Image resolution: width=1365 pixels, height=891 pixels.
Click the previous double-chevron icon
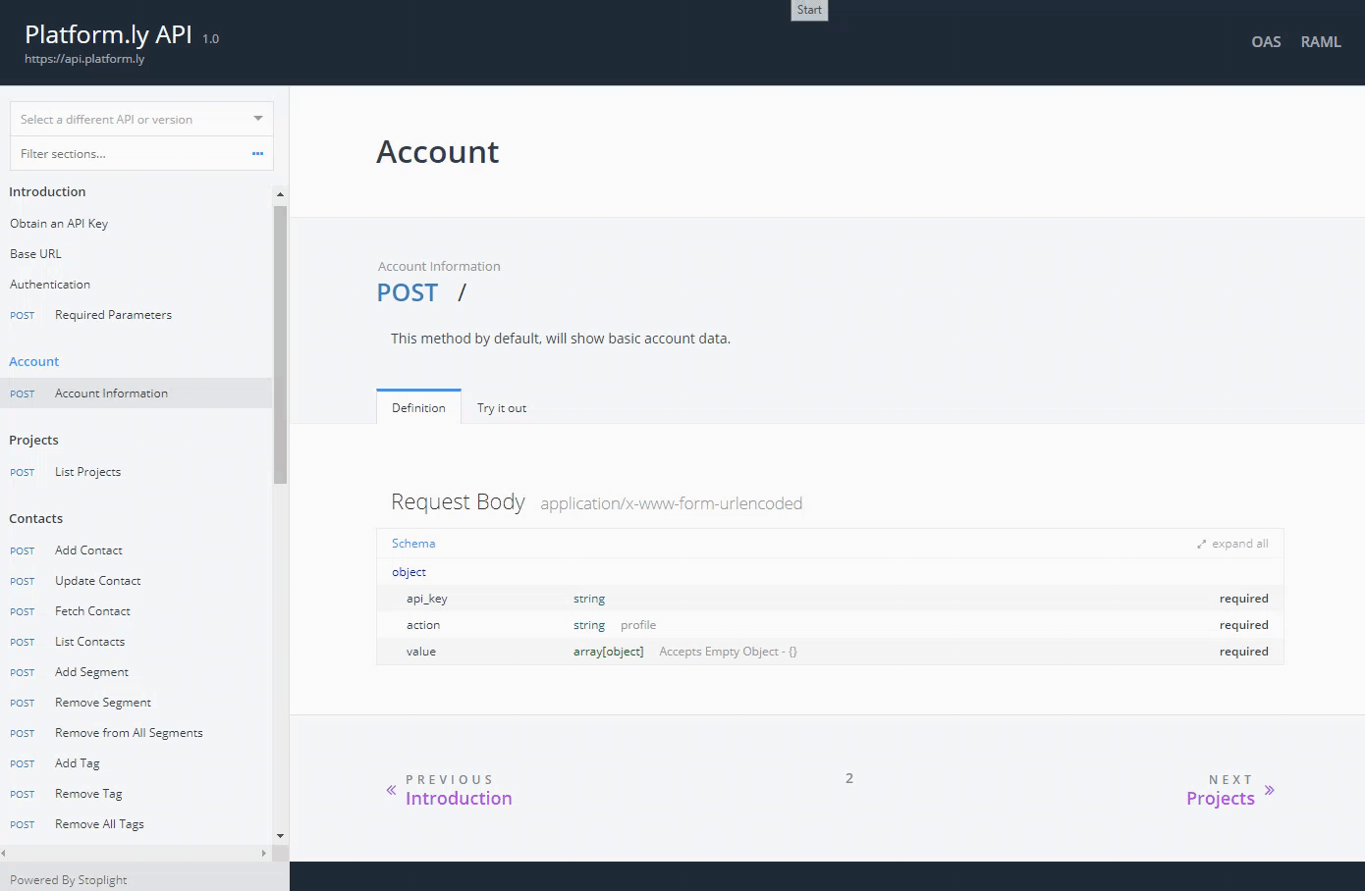[391, 790]
